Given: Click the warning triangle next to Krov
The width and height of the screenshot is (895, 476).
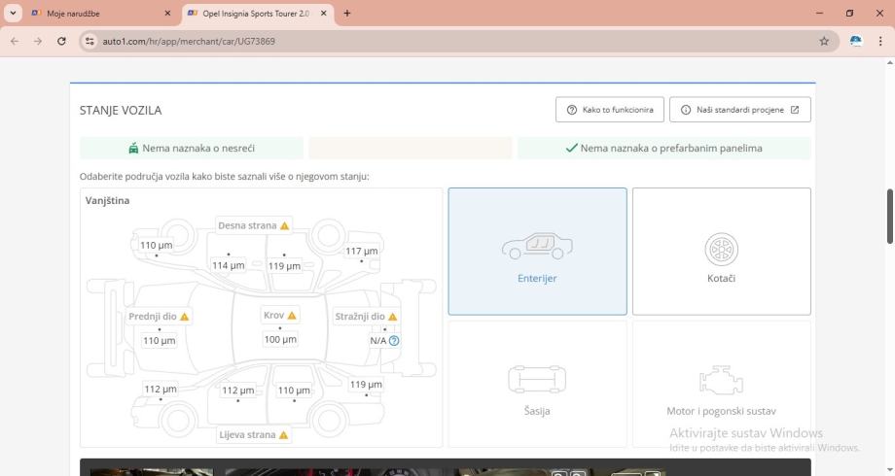Looking at the screenshot, I should tap(292, 316).
